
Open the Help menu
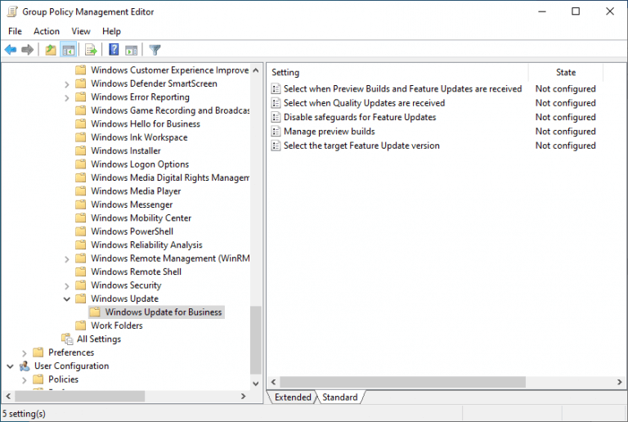click(x=111, y=31)
